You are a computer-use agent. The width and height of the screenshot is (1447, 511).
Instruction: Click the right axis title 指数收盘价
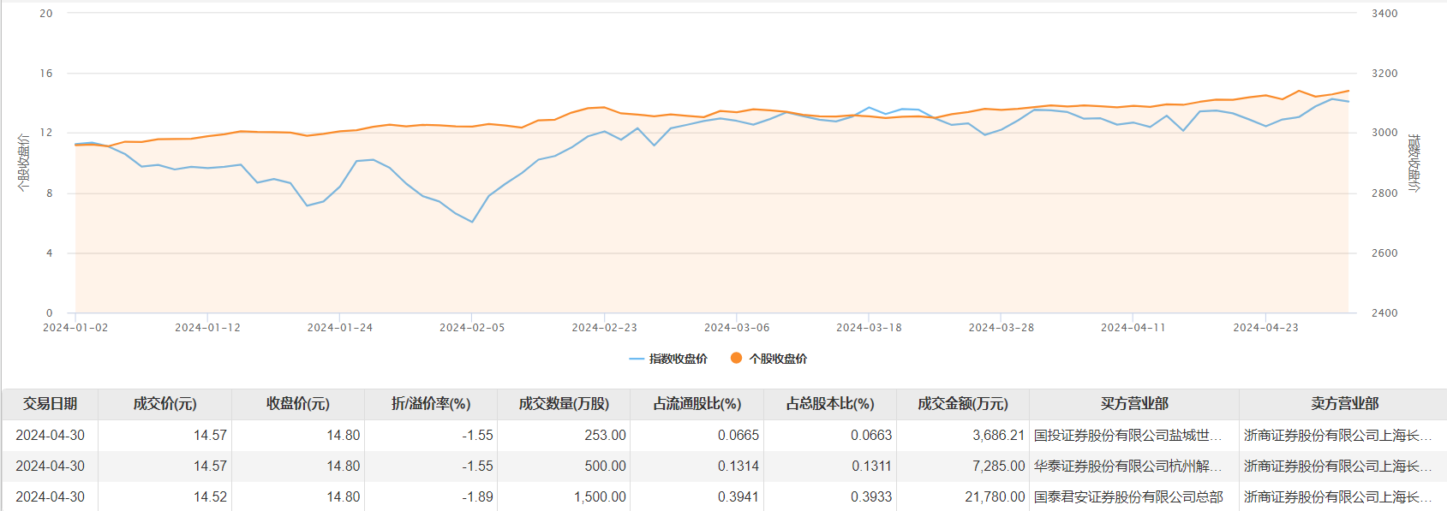point(1414,163)
